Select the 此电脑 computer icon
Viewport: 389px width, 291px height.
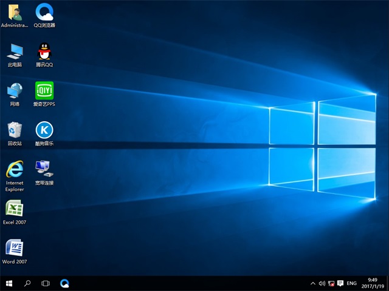15,51
